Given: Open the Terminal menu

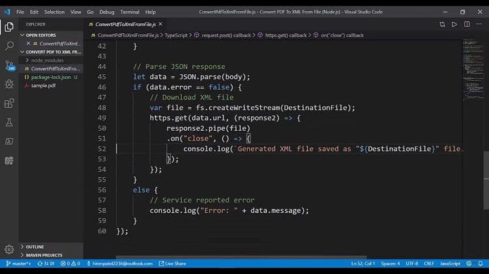Looking at the screenshot, I should tap(130, 12).
